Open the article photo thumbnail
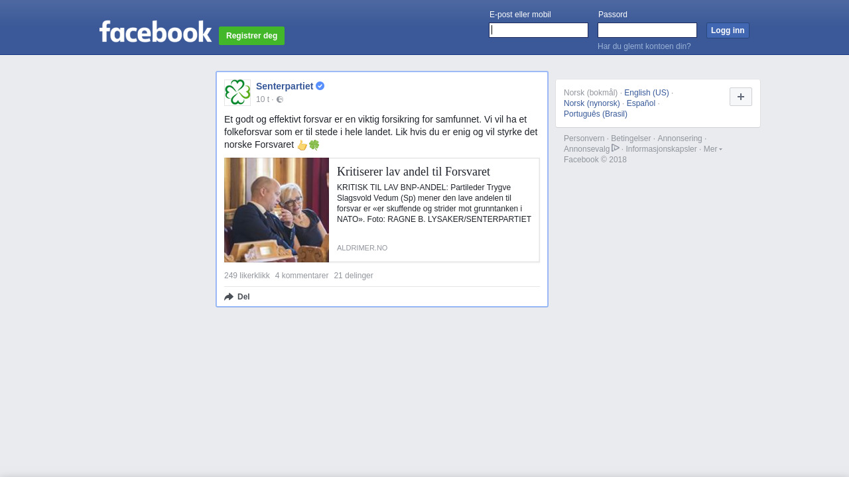 (277, 210)
